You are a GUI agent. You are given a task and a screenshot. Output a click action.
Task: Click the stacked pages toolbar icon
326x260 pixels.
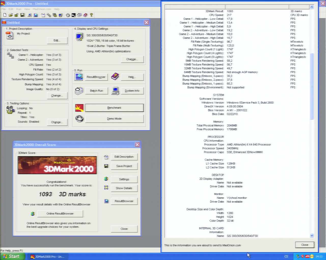[79, 15]
